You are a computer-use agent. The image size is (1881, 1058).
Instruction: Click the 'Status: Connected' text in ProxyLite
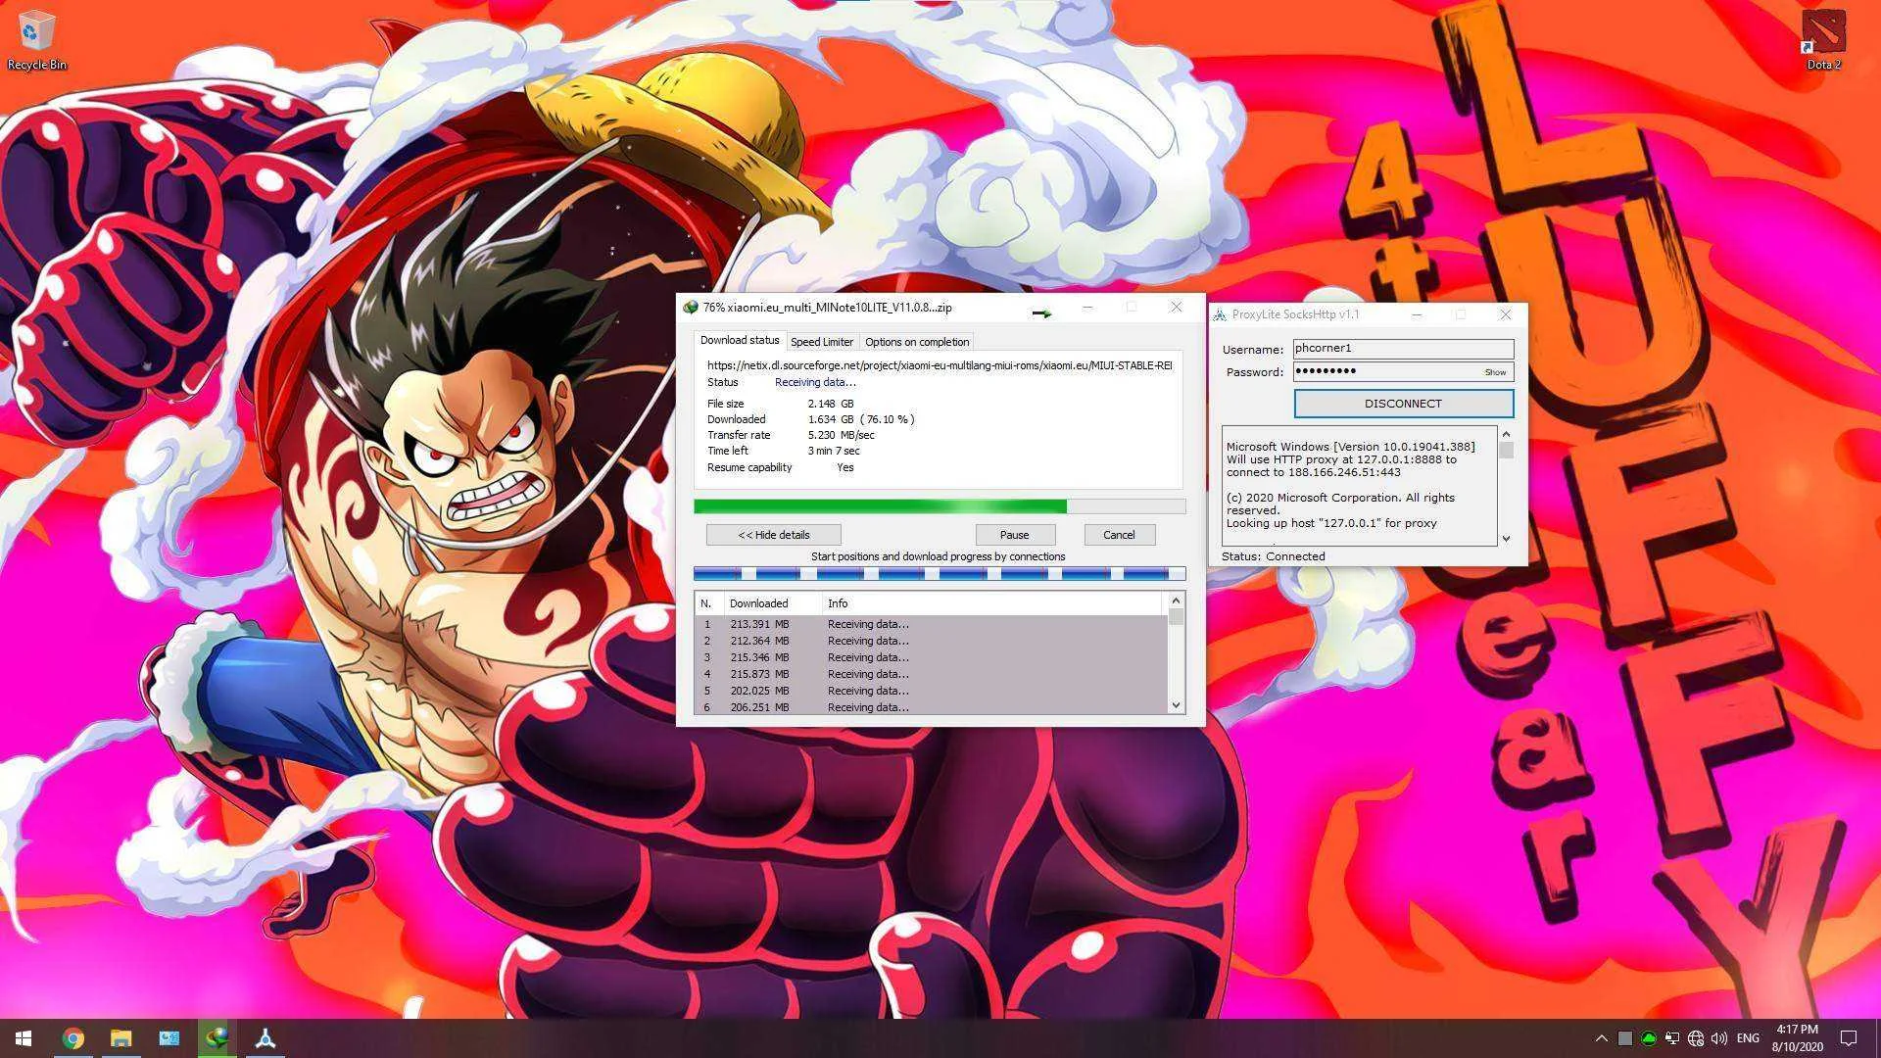(x=1273, y=556)
